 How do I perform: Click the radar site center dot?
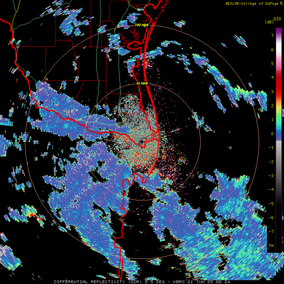(x=142, y=141)
